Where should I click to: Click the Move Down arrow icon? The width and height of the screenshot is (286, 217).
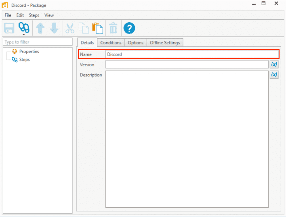coord(54,28)
